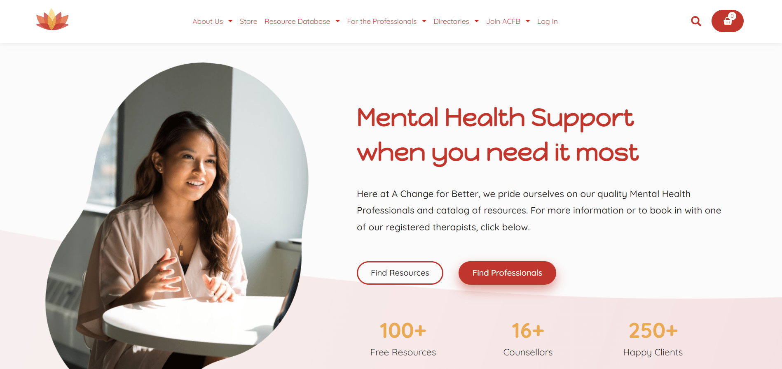The height and width of the screenshot is (369, 782).
Task: Expand the About Us dropdown arrow
Action: coord(230,21)
